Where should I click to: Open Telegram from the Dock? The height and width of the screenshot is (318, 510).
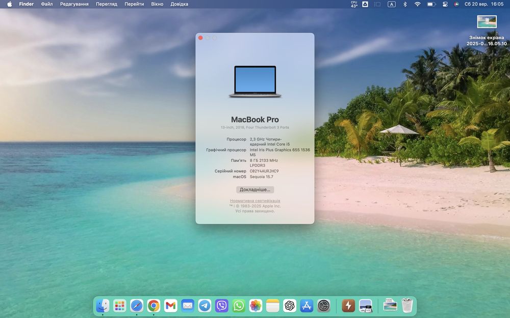[205, 306]
